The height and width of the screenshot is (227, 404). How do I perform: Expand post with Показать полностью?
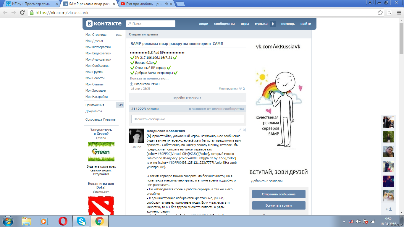coord(149,78)
